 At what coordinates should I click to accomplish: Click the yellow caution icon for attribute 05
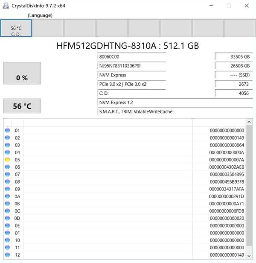[7, 160]
